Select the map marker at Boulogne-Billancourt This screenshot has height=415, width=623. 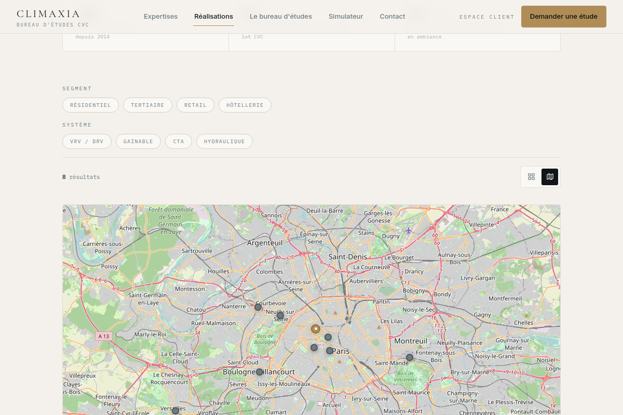click(x=260, y=372)
